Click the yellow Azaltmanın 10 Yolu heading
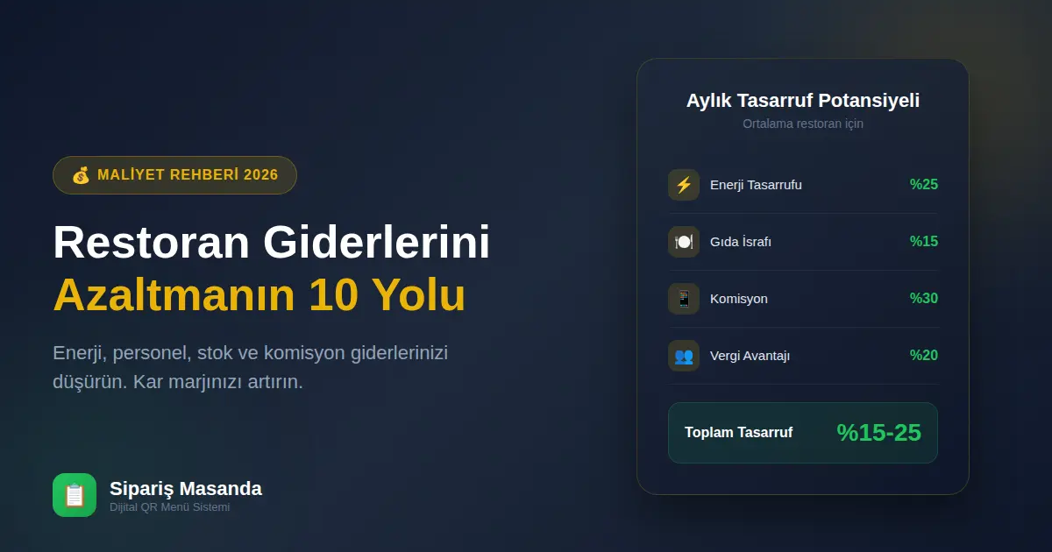The width and height of the screenshot is (1052, 552). tap(260, 294)
